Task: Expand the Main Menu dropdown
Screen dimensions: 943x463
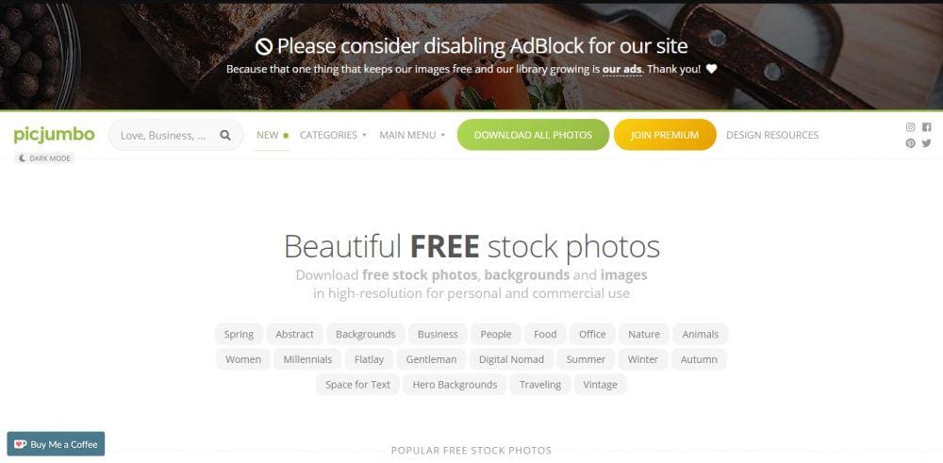Action: coord(412,135)
